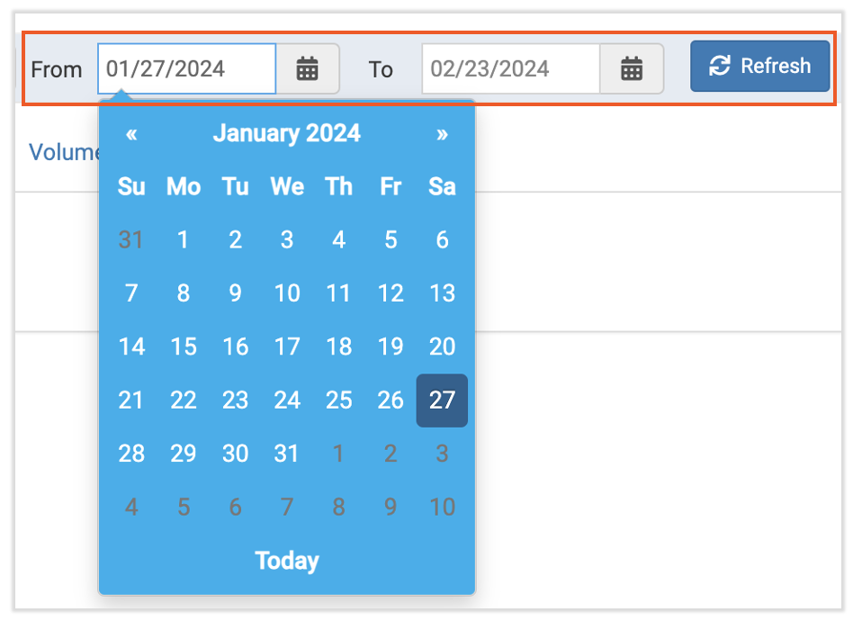Viewport: 853px width, 621px height.
Task: Select January 27 in the calendar
Action: [442, 400]
